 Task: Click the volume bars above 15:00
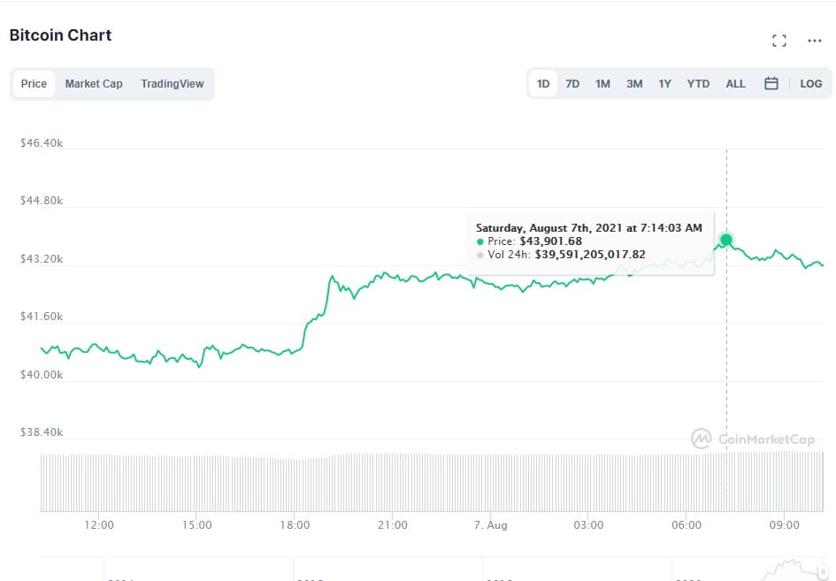[x=196, y=483]
